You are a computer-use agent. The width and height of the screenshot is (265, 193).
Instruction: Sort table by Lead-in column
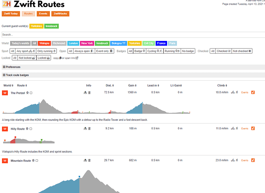[153, 85]
